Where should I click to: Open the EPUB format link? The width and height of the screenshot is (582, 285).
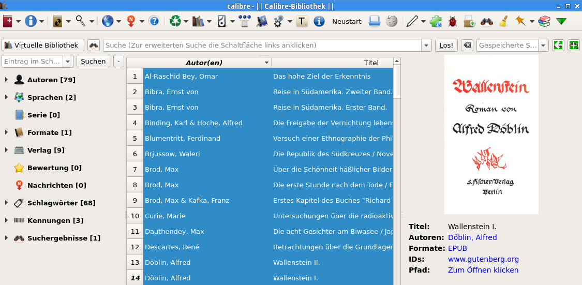[457, 248]
